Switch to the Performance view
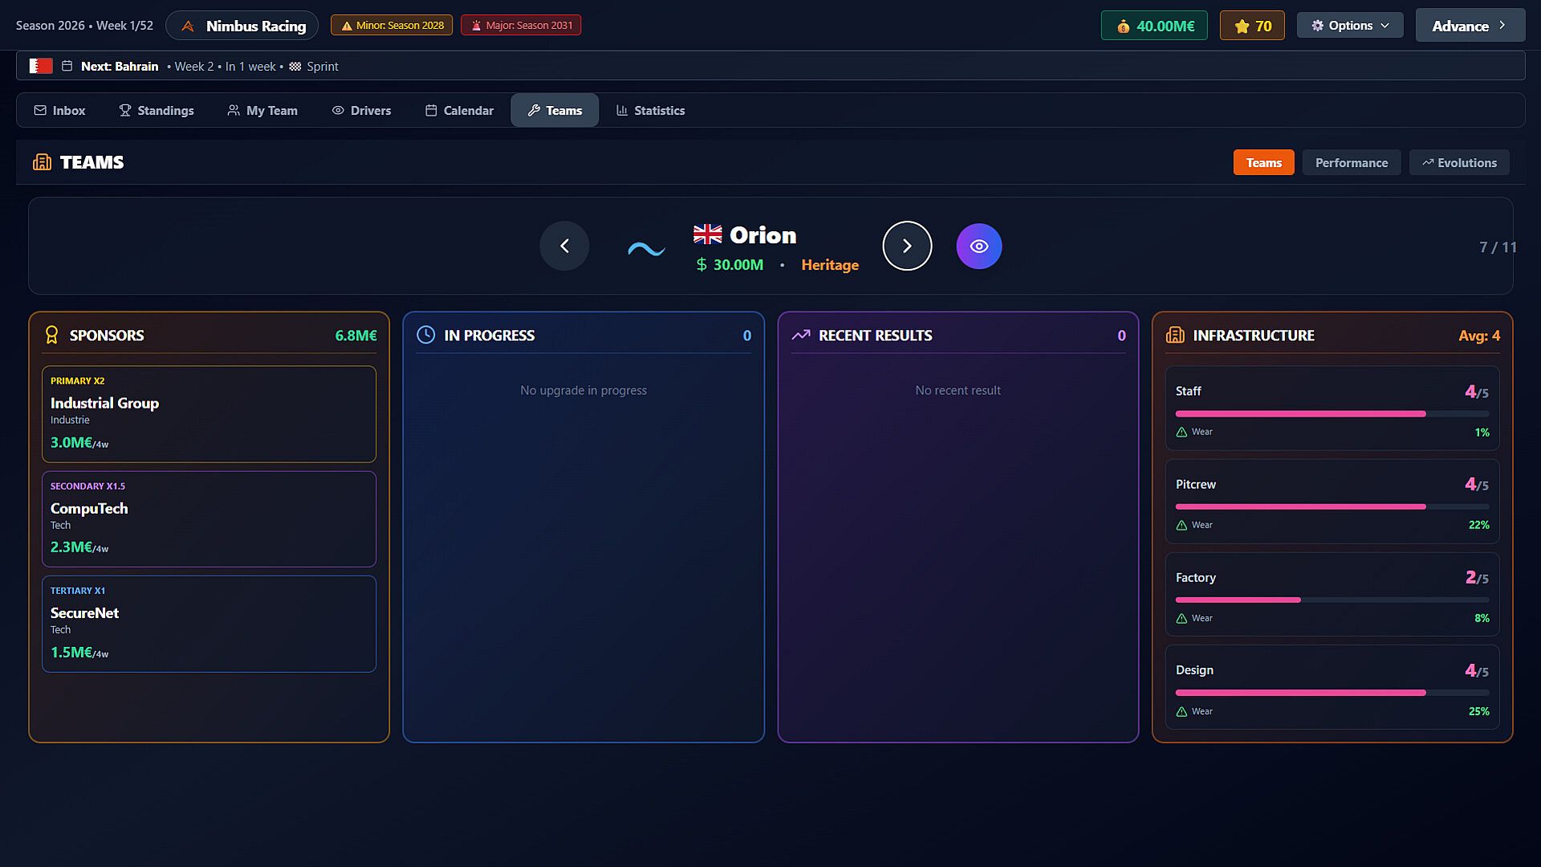The width and height of the screenshot is (1541, 867). tap(1351, 162)
